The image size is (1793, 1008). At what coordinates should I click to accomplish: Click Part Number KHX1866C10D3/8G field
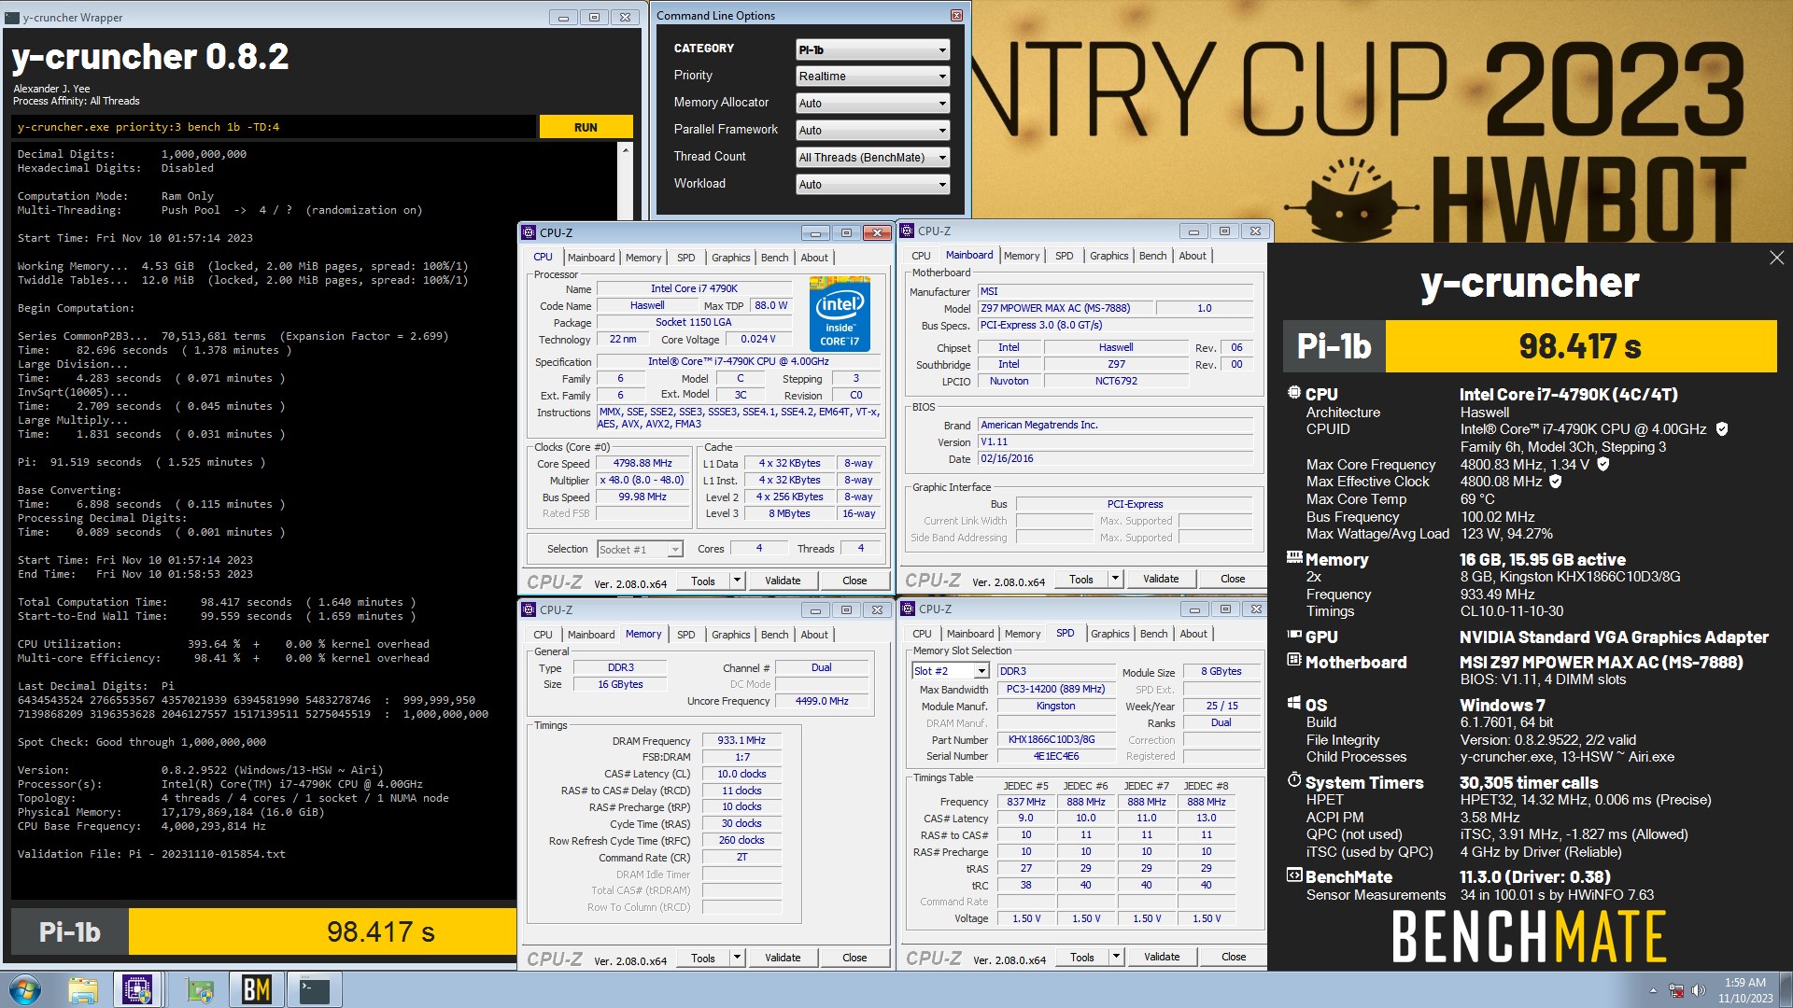click(x=1056, y=739)
